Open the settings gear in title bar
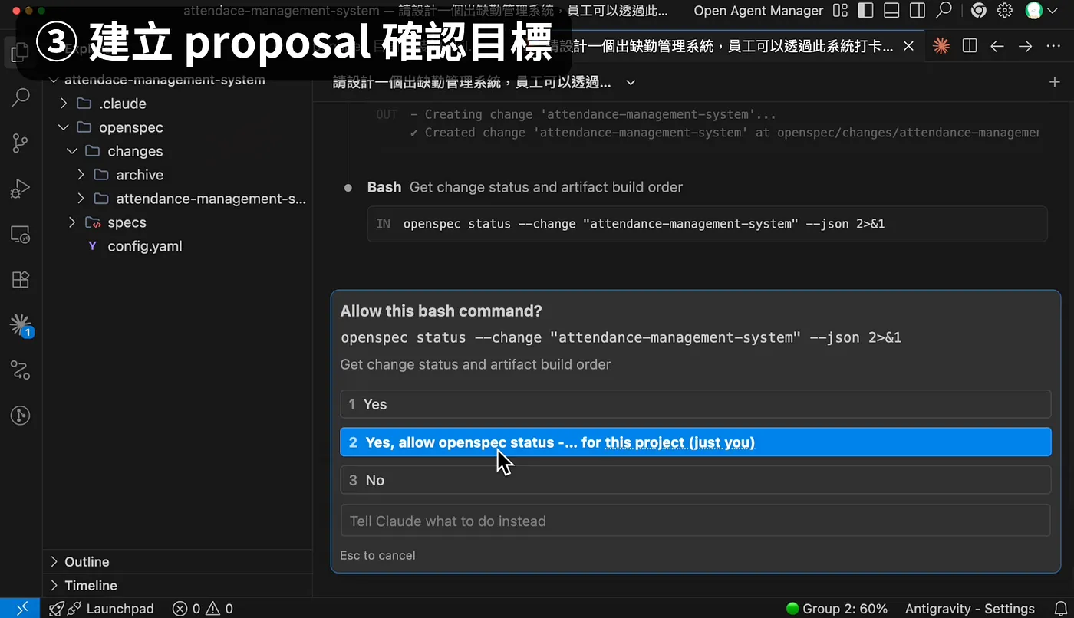 tap(1005, 11)
